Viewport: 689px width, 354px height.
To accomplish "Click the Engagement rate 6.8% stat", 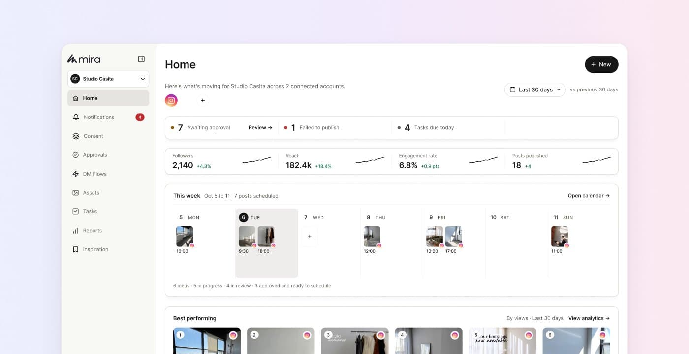I will [448, 161].
